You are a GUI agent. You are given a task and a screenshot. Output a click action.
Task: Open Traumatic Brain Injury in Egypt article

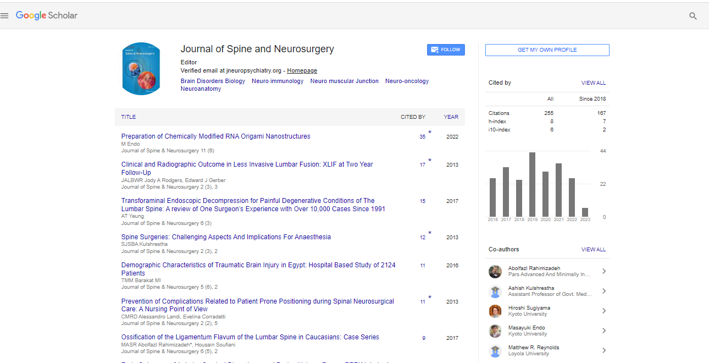click(x=258, y=269)
